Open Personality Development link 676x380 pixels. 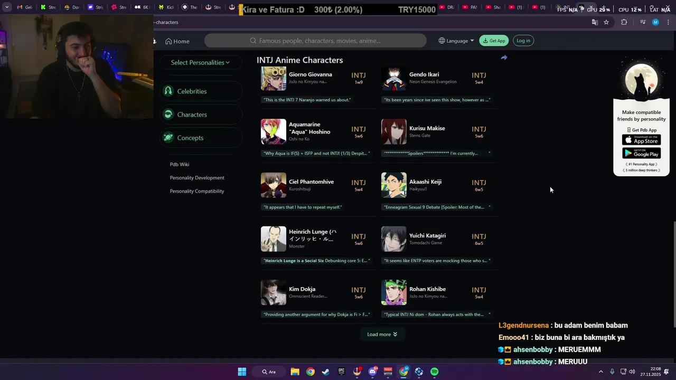(x=197, y=178)
